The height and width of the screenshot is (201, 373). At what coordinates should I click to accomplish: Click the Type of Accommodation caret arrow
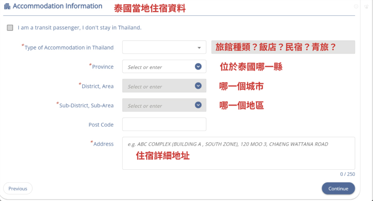[x=199, y=48]
